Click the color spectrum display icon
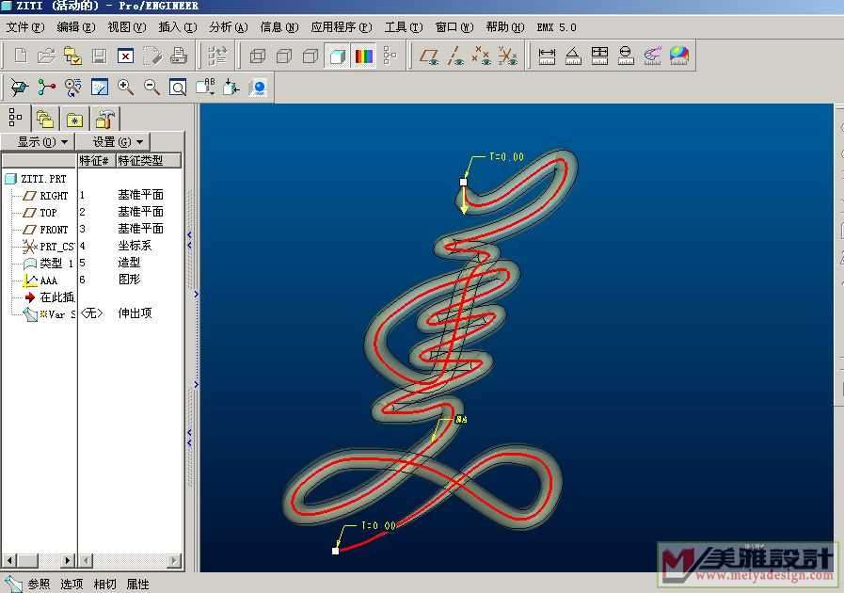The height and width of the screenshot is (593, 844). pos(363,56)
